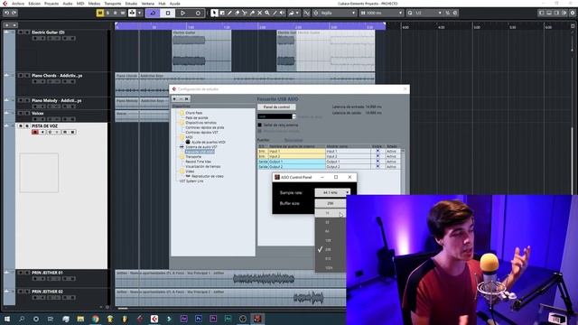This screenshot has height=325, width=578.
Task: Select the Voices track
Action: tap(38, 113)
